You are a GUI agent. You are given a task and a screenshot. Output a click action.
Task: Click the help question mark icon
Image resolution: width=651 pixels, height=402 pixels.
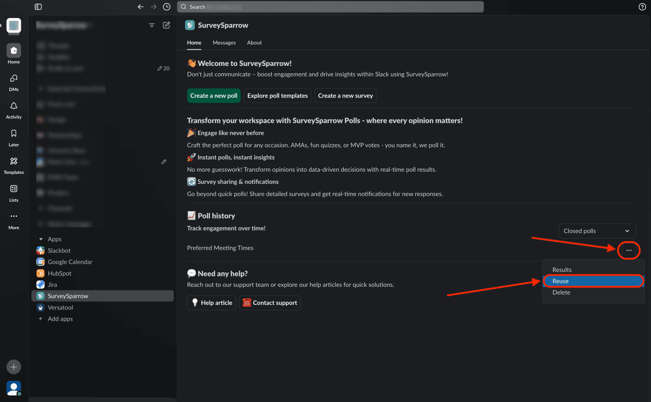point(642,7)
